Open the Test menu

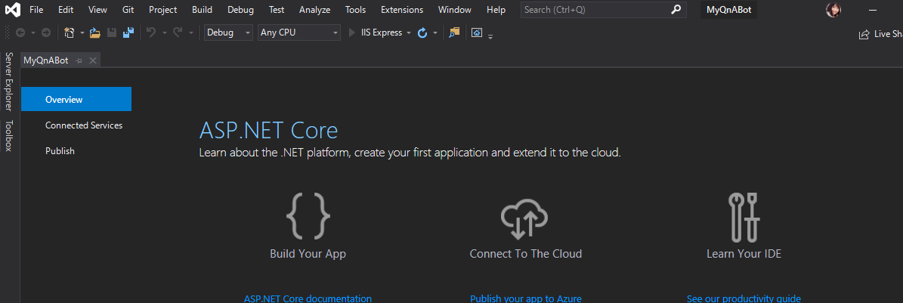pos(277,10)
